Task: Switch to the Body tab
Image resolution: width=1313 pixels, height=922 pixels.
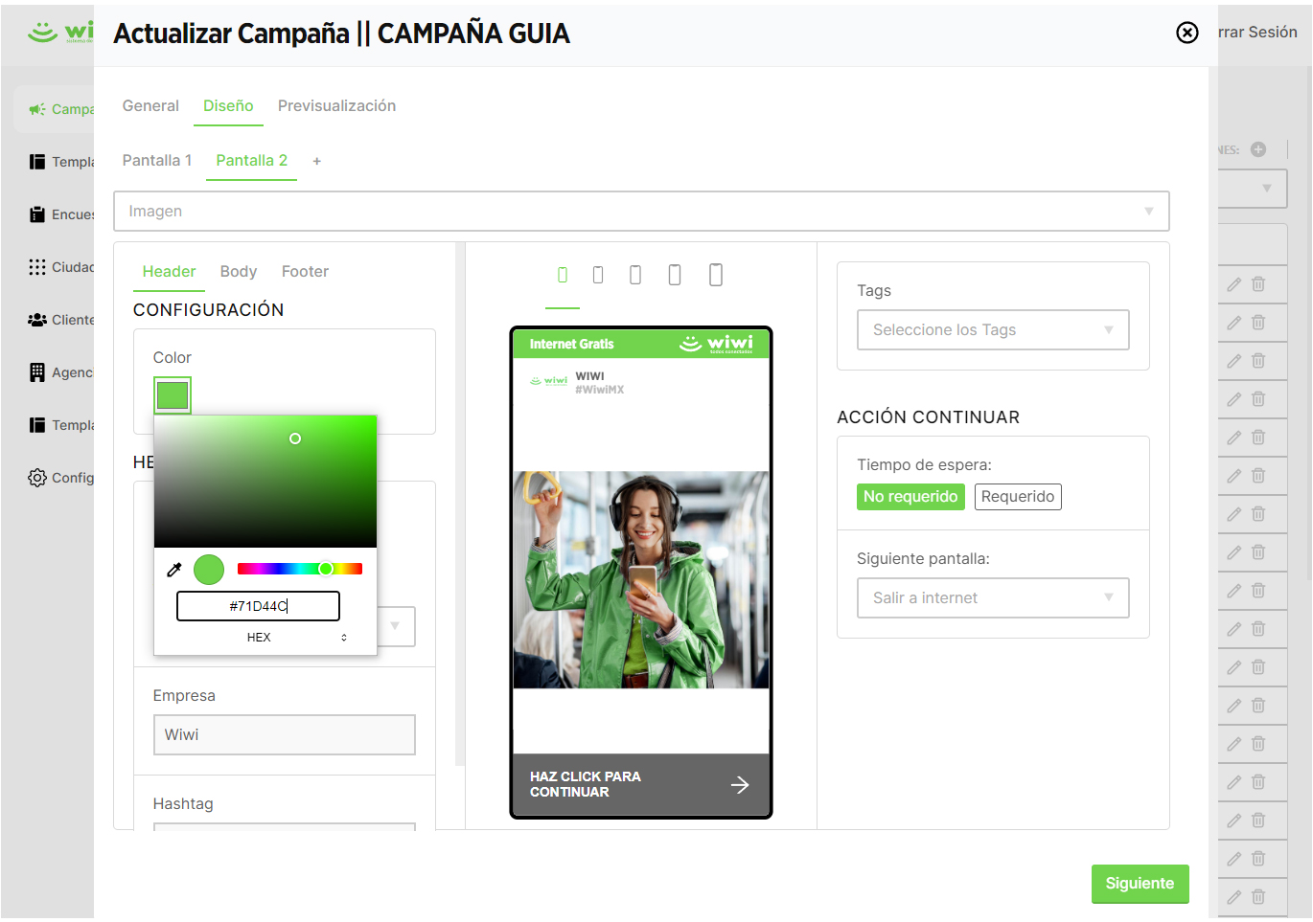Action: pyautogui.click(x=239, y=272)
